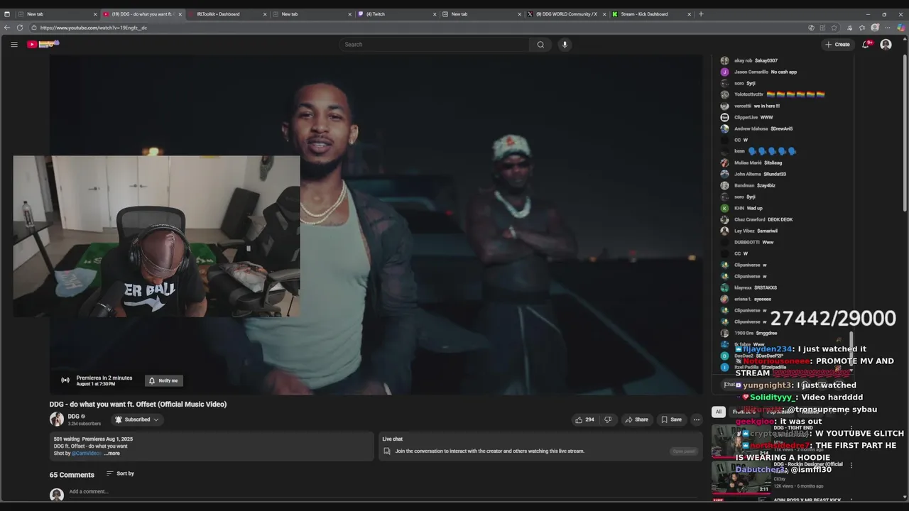Image resolution: width=909 pixels, height=511 pixels.
Task: Click the video title text
Action: click(138, 405)
